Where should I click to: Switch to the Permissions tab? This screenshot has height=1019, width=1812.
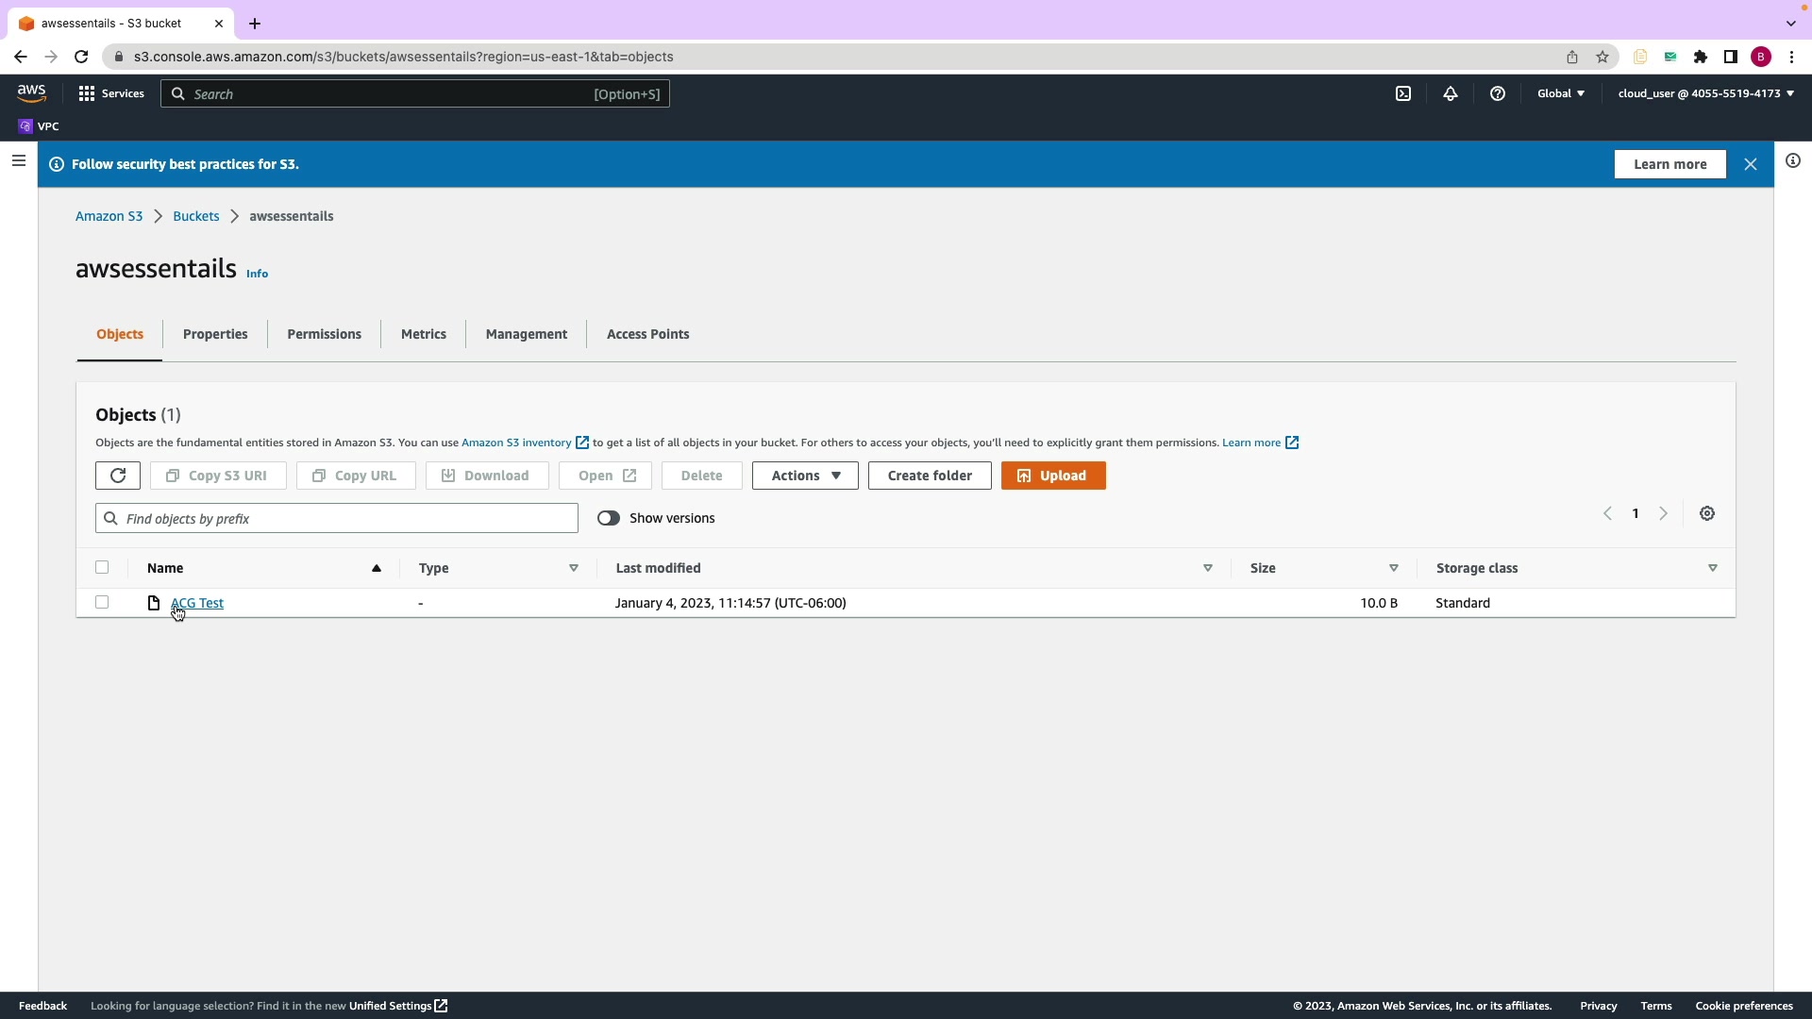(x=324, y=334)
